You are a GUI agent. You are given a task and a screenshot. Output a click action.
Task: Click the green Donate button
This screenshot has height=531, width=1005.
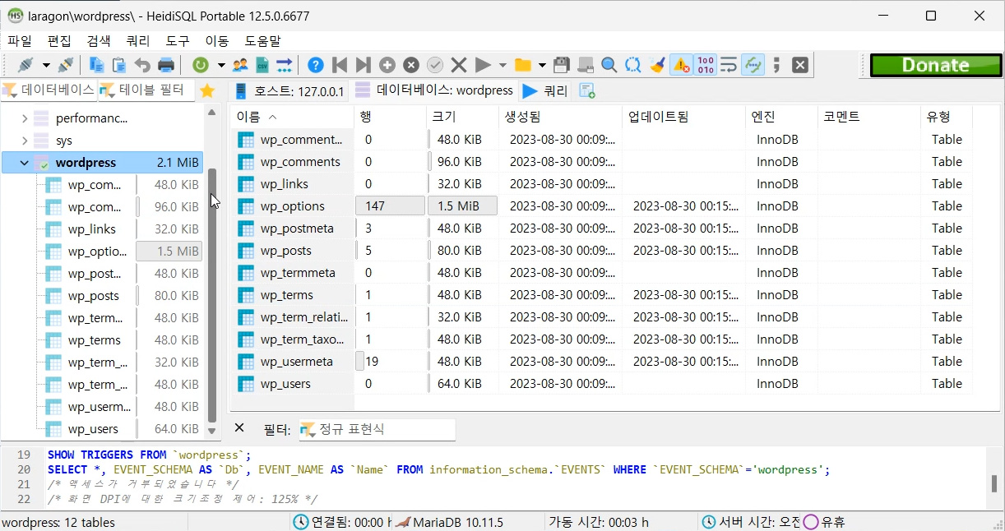point(935,66)
